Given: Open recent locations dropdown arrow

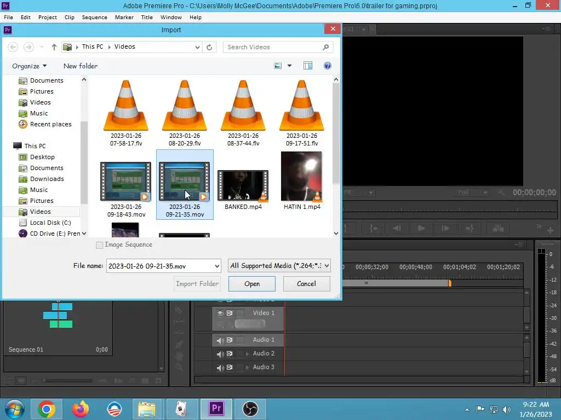Looking at the screenshot, I should pyautogui.click(x=42, y=47).
